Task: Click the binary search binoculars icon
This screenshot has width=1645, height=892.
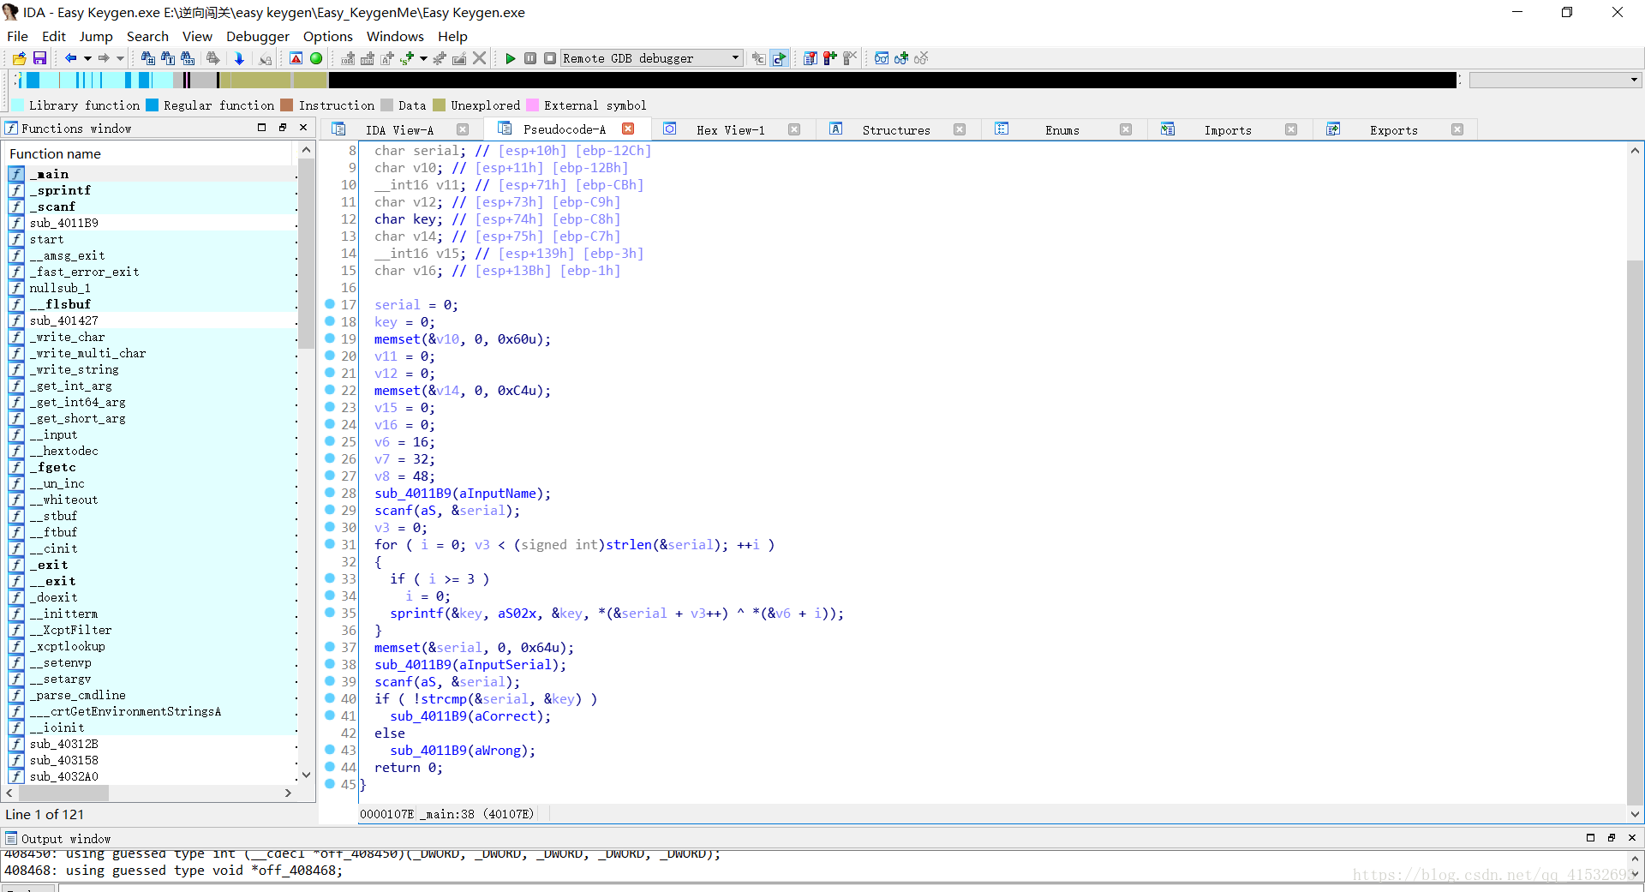Action: tap(188, 58)
